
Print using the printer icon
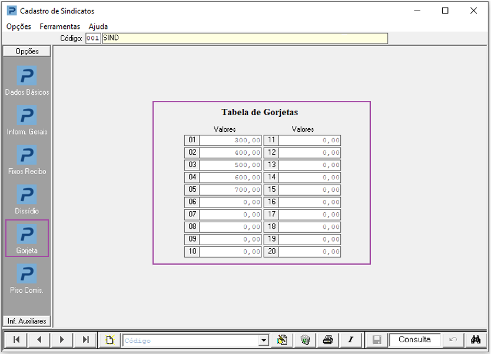[328, 340]
